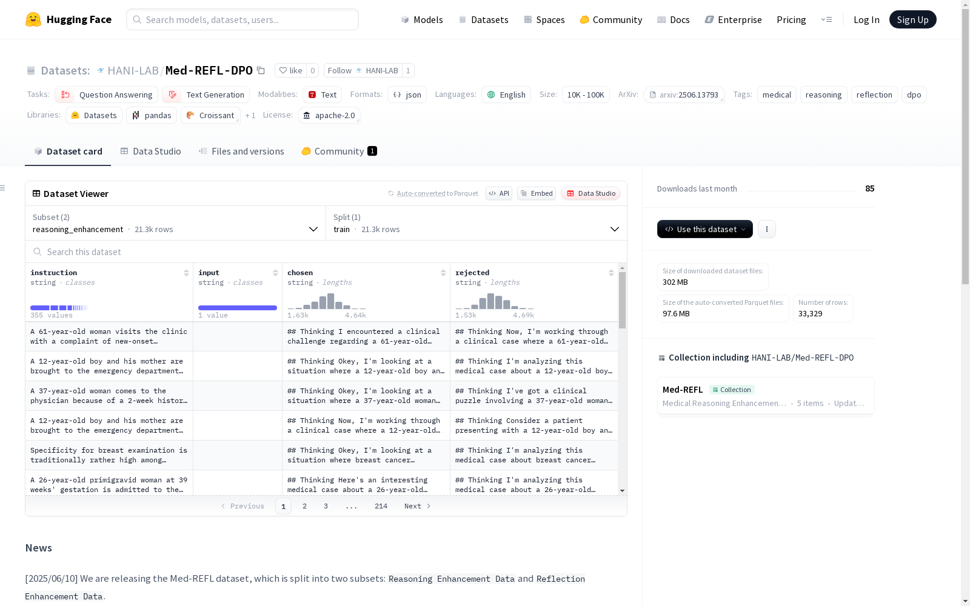Sort the input column
The width and height of the screenshot is (970, 606).
pos(275,273)
